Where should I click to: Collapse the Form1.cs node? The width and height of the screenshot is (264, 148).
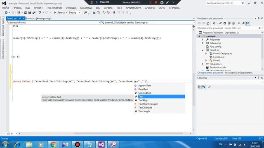pos(203,50)
